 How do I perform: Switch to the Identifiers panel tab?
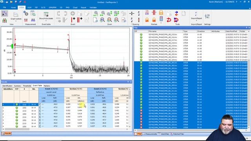[164, 134]
